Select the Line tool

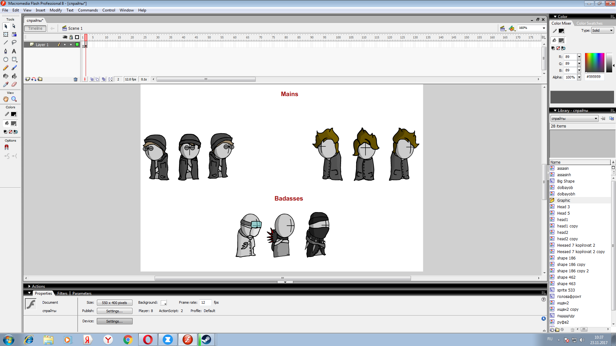point(6,43)
